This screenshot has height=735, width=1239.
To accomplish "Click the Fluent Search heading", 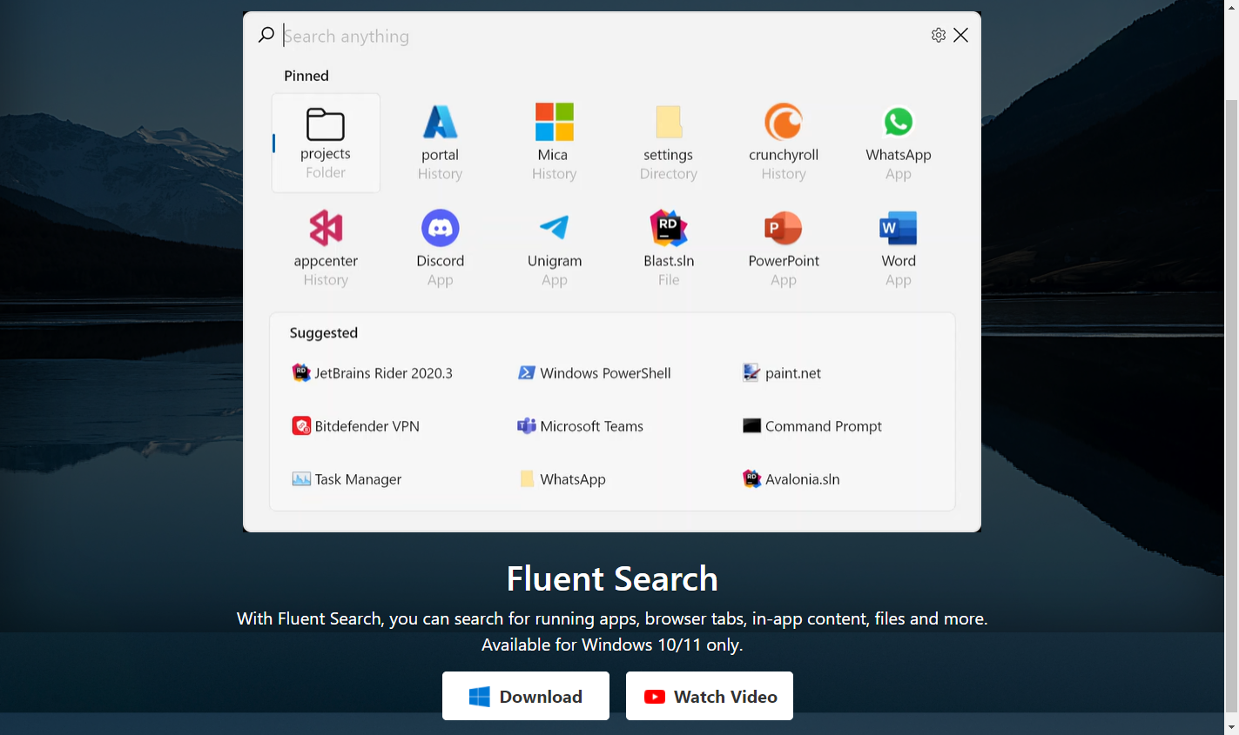I will point(612,578).
